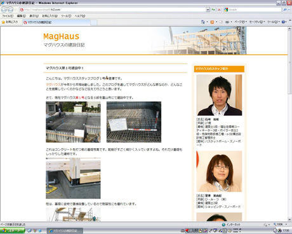Go back using the Back arrow
The image size is (292, 234).
tap(4, 10)
